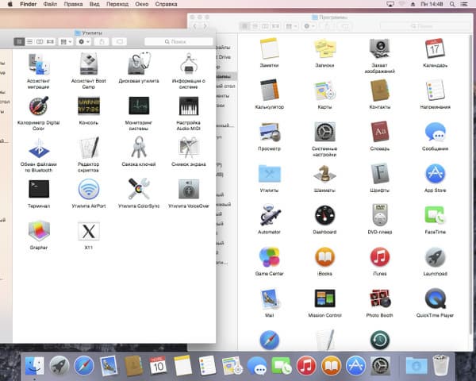Switch Applications window to list view
476x381 pixels.
point(255,26)
